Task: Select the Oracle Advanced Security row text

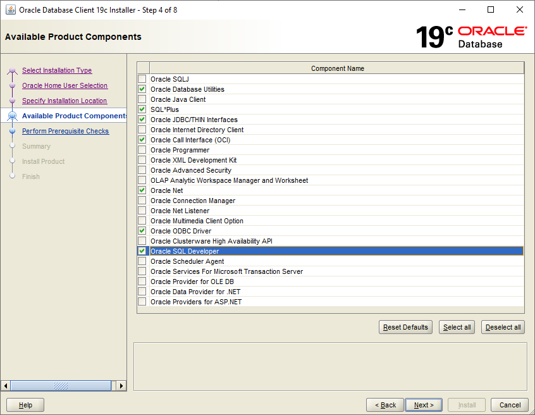Action: pyautogui.click(x=191, y=170)
